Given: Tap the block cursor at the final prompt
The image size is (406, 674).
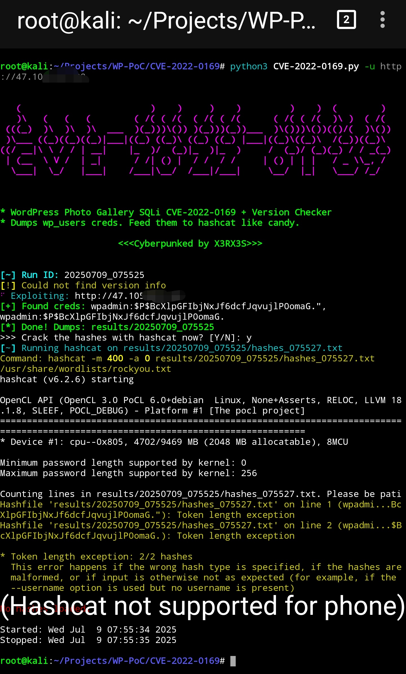Looking at the screenshot, I should click(x=233, y=661).
